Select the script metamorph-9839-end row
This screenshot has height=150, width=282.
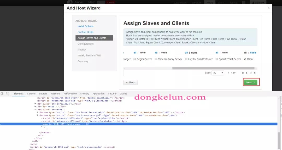84,121
